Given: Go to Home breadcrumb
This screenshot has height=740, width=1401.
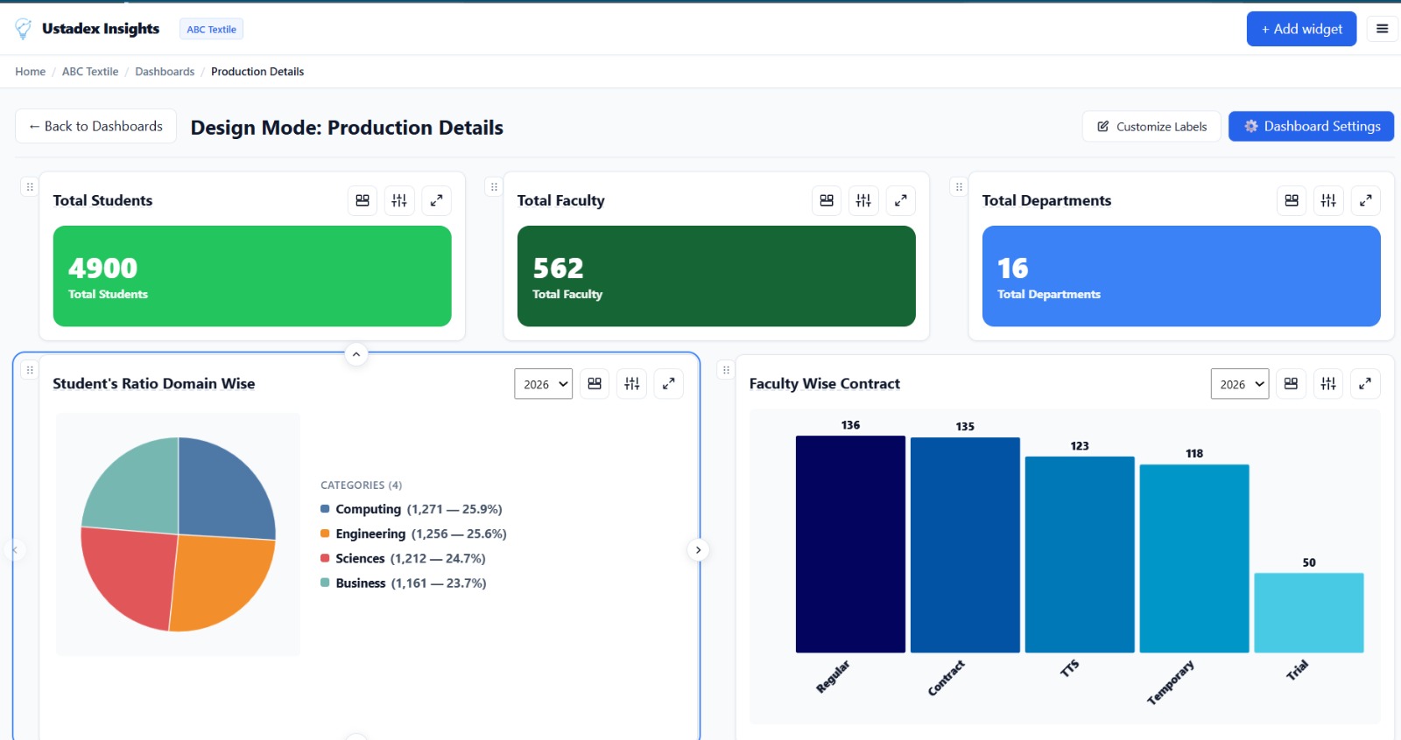Looking at the screenshot, I should 31,72.
